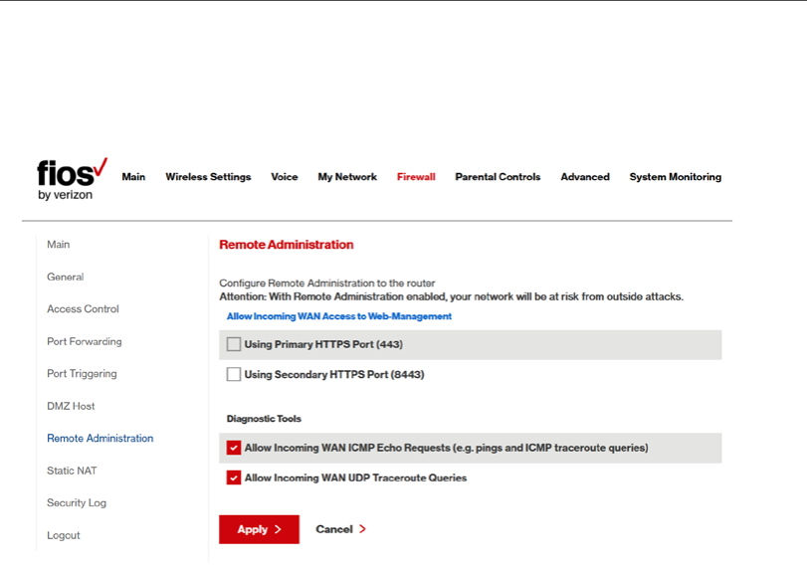
Task: Enable Using Primary HTTPS Port (443) checkbox
Action: click(234, 344)
